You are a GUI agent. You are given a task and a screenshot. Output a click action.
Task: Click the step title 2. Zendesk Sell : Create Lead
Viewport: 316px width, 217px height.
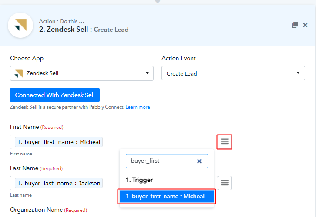point(84,30)
